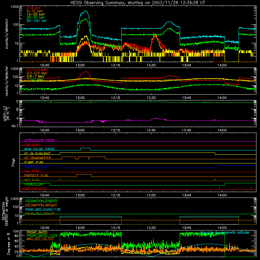Select the GAP_FLAG label
Screen dimensions: 260x260
[32, 145]
